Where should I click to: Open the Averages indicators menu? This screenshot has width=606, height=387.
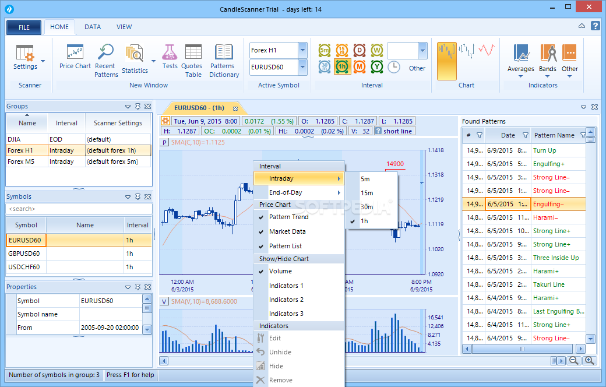click(520, 60)
